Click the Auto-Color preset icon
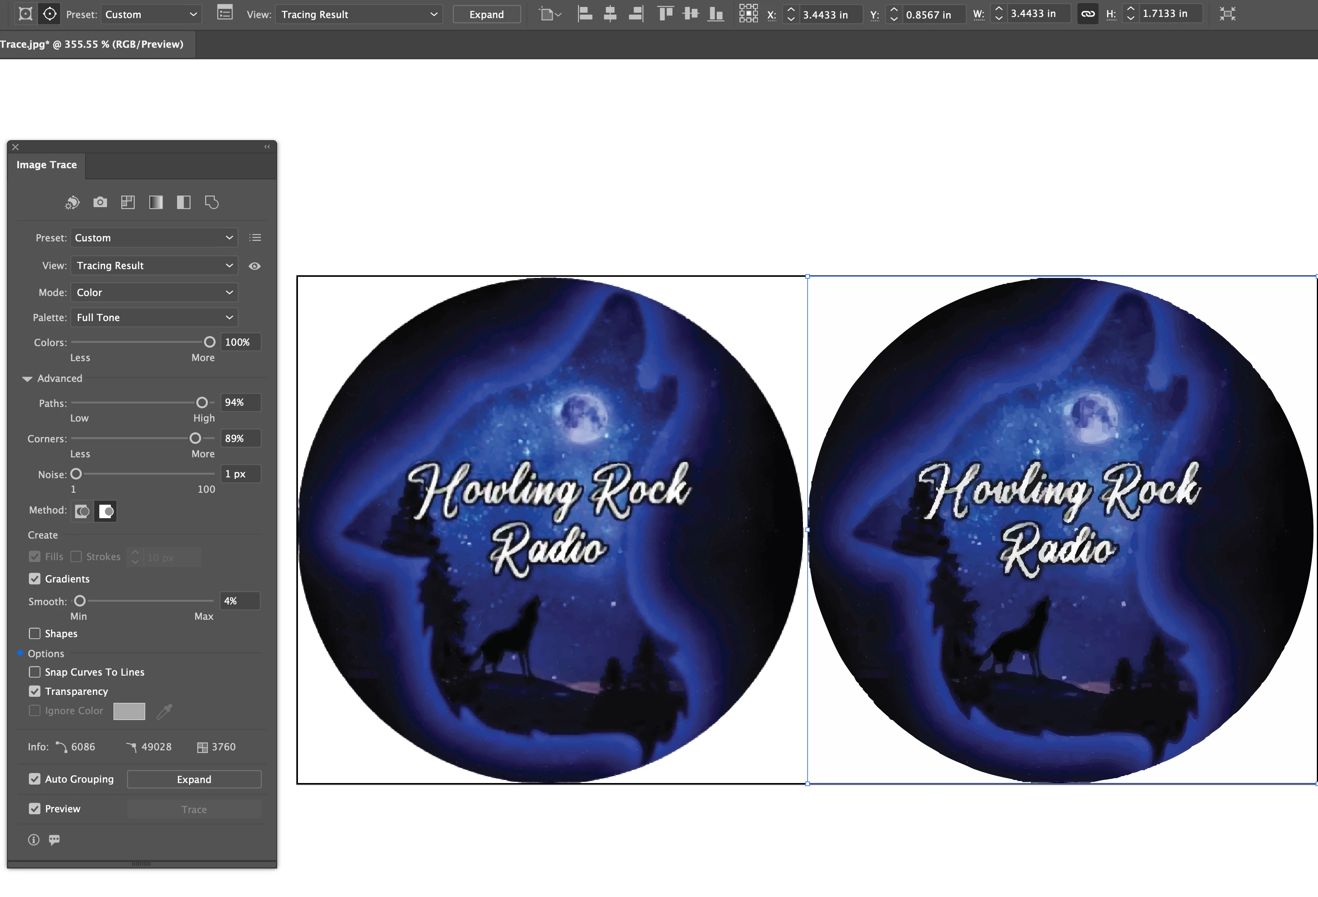The height and width of the screenshot is (897, 1318). [x=72, y=202]
